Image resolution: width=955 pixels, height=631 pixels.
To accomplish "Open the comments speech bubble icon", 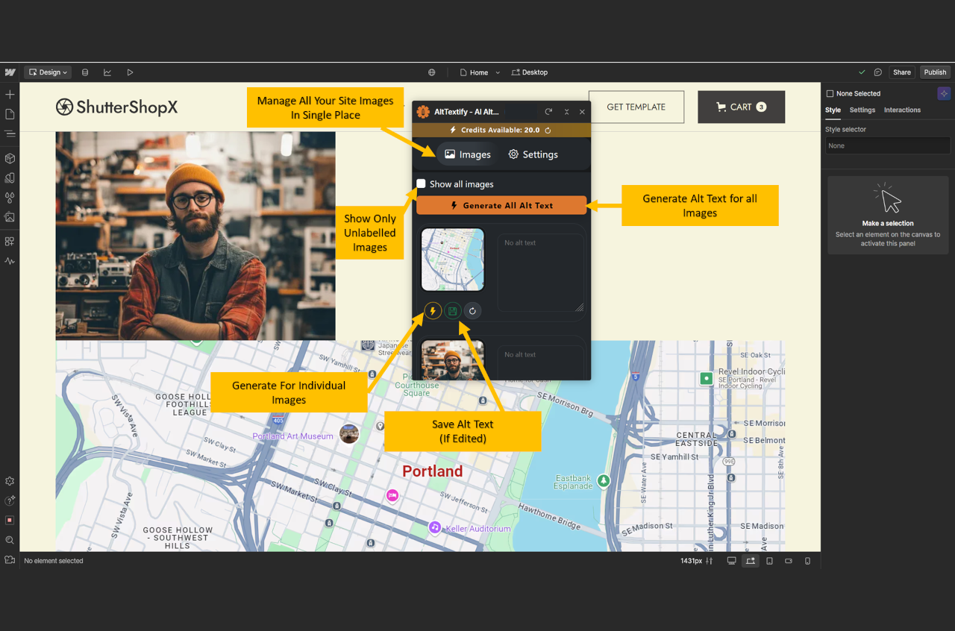I will 878,72.
